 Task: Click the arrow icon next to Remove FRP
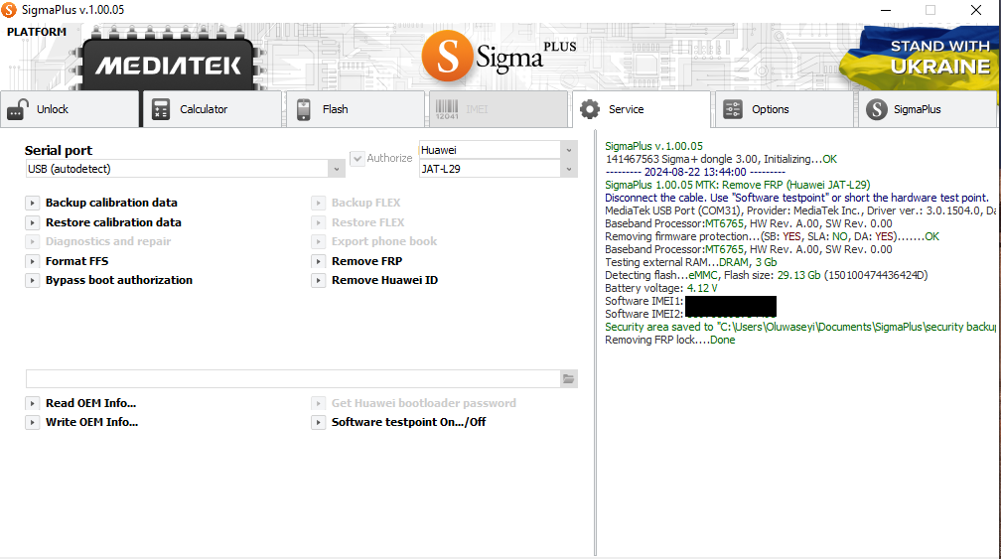pyautogui.click(x=318, y=261)
